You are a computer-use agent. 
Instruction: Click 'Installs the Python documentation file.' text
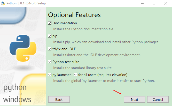coord(84,29)
